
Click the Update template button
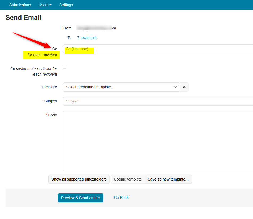pyautogui.click(x=128, y=179)
